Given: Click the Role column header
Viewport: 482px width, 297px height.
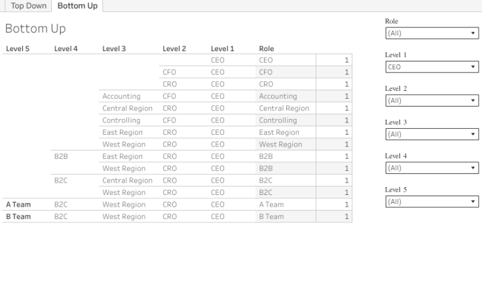Looking at the screenshot, I should (x=267, y=48).
